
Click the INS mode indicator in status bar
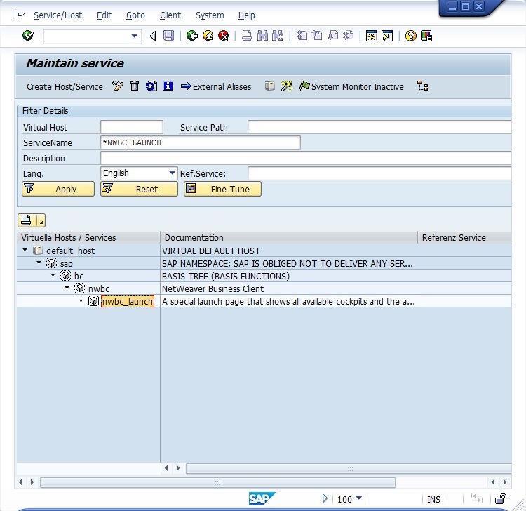(433, 499)
